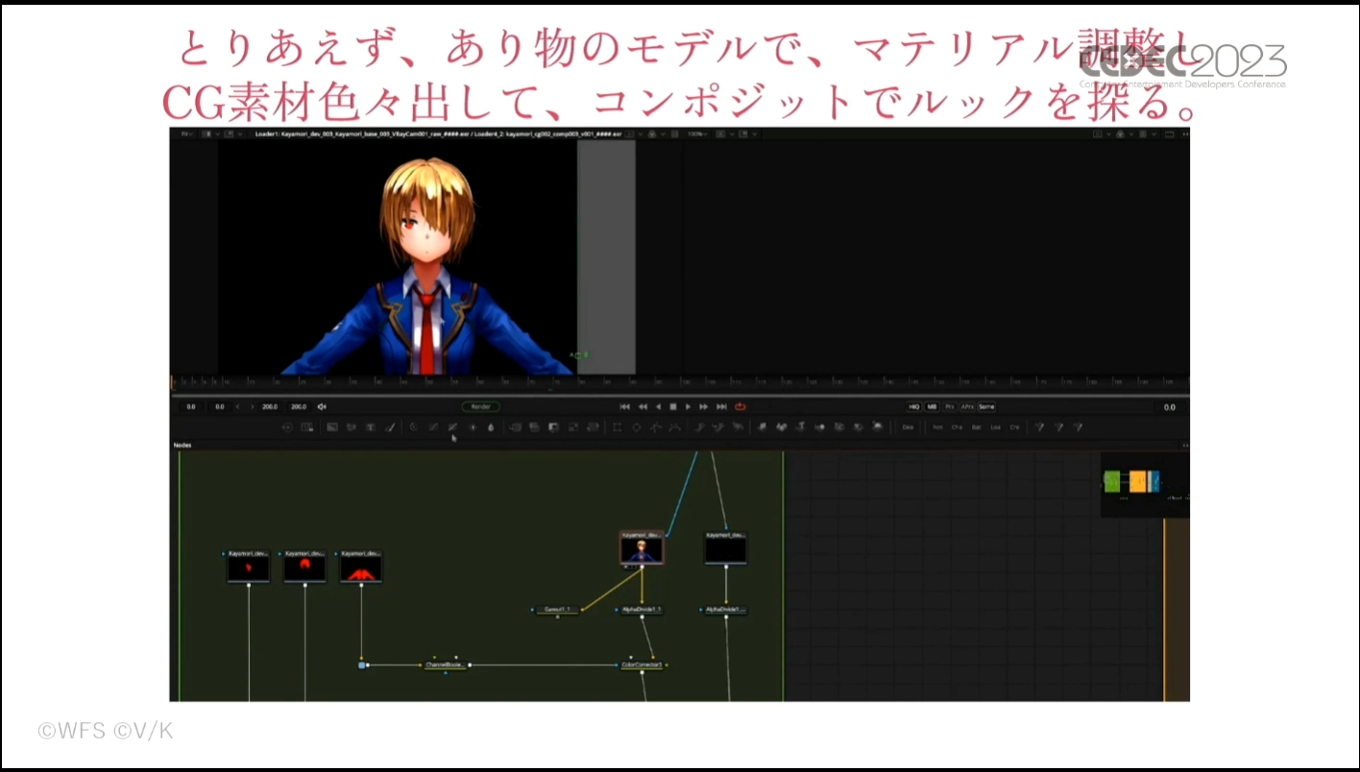Add a Loader node from the toolbar
Viewport: 1360px width, 772px height.
tap(286, 427)
